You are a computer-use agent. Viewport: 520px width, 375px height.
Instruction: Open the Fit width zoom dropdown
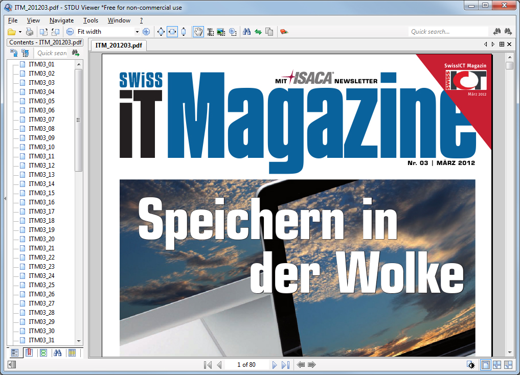tap(137, 32)
